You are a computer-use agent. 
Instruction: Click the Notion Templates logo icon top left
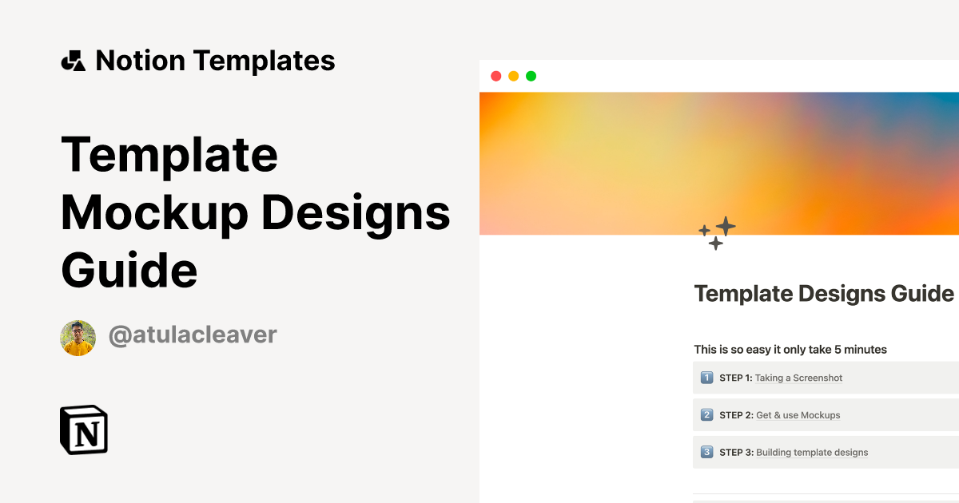(74, 60)
